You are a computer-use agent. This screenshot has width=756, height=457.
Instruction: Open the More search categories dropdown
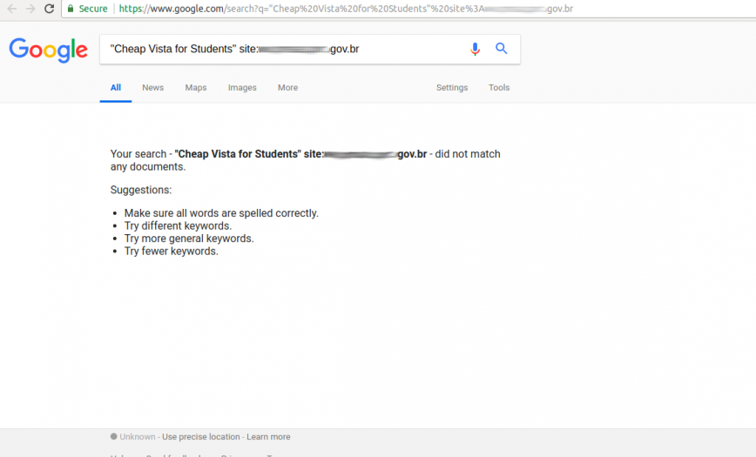[287, 88]
